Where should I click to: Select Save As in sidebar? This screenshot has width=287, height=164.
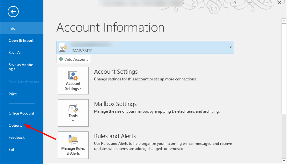(x=22, y=53)
